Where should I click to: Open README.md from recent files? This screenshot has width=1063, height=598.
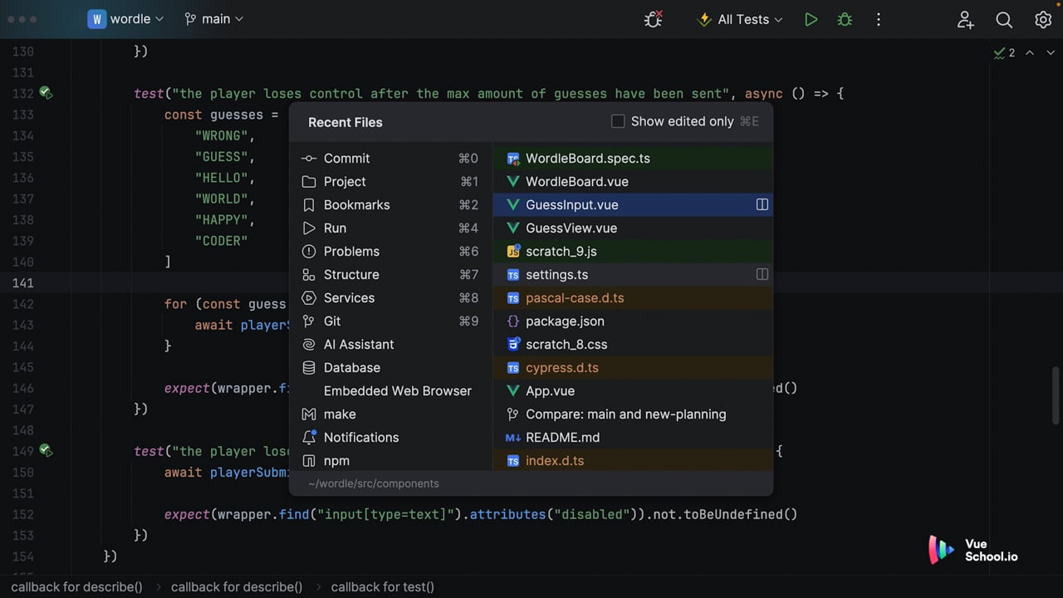[633, 437]
